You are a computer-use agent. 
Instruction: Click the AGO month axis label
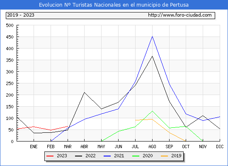coord(152,146)
